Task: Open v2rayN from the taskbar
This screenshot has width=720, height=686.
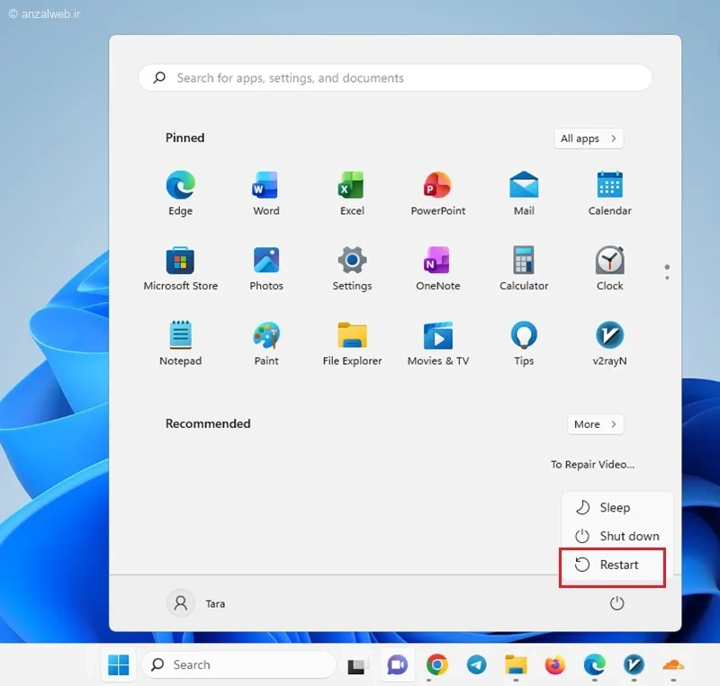Action: [634, 664]
